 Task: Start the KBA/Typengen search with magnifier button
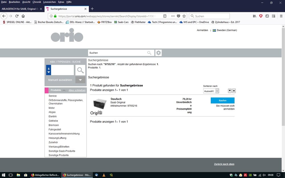[x=80, y=70]
